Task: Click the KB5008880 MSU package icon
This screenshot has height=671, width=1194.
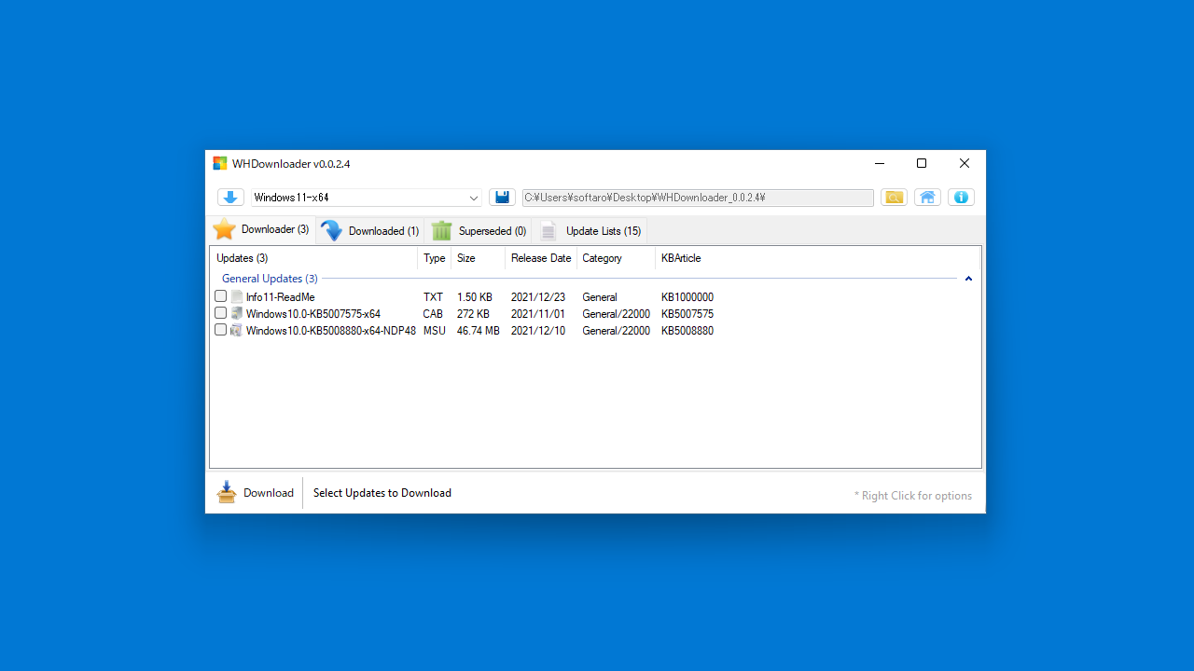Action: tap(237, 331)
